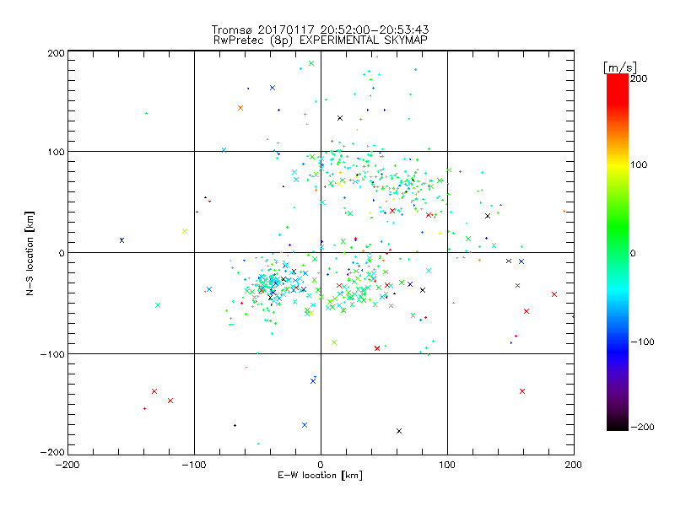
Task: Select the "[m/s]" colorbar unit label
Action: (620, 67)
